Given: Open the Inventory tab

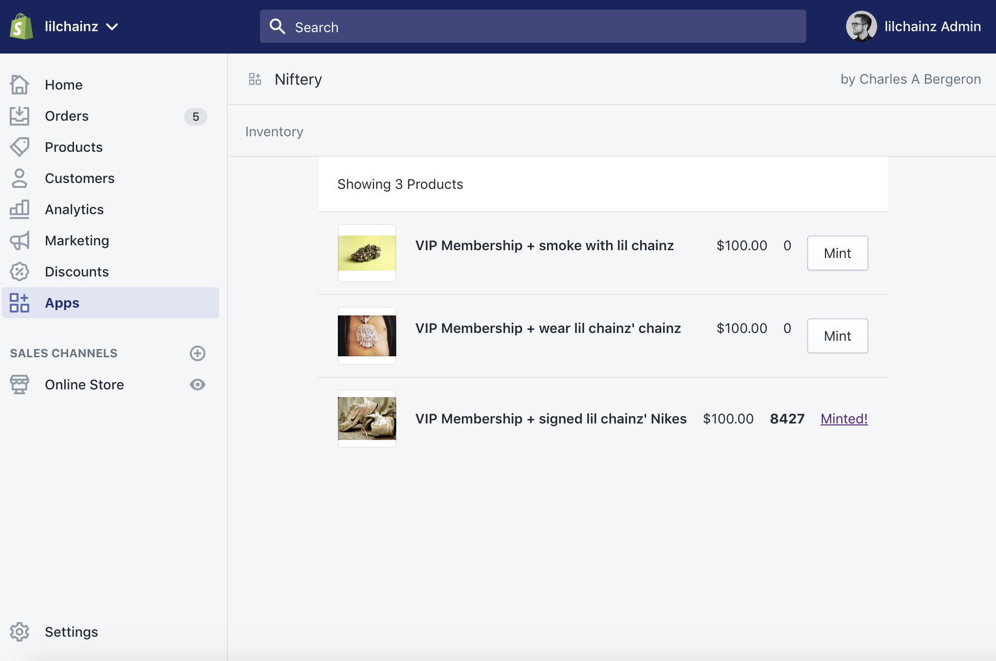Looking at the screenshot, I should point(274,132).
